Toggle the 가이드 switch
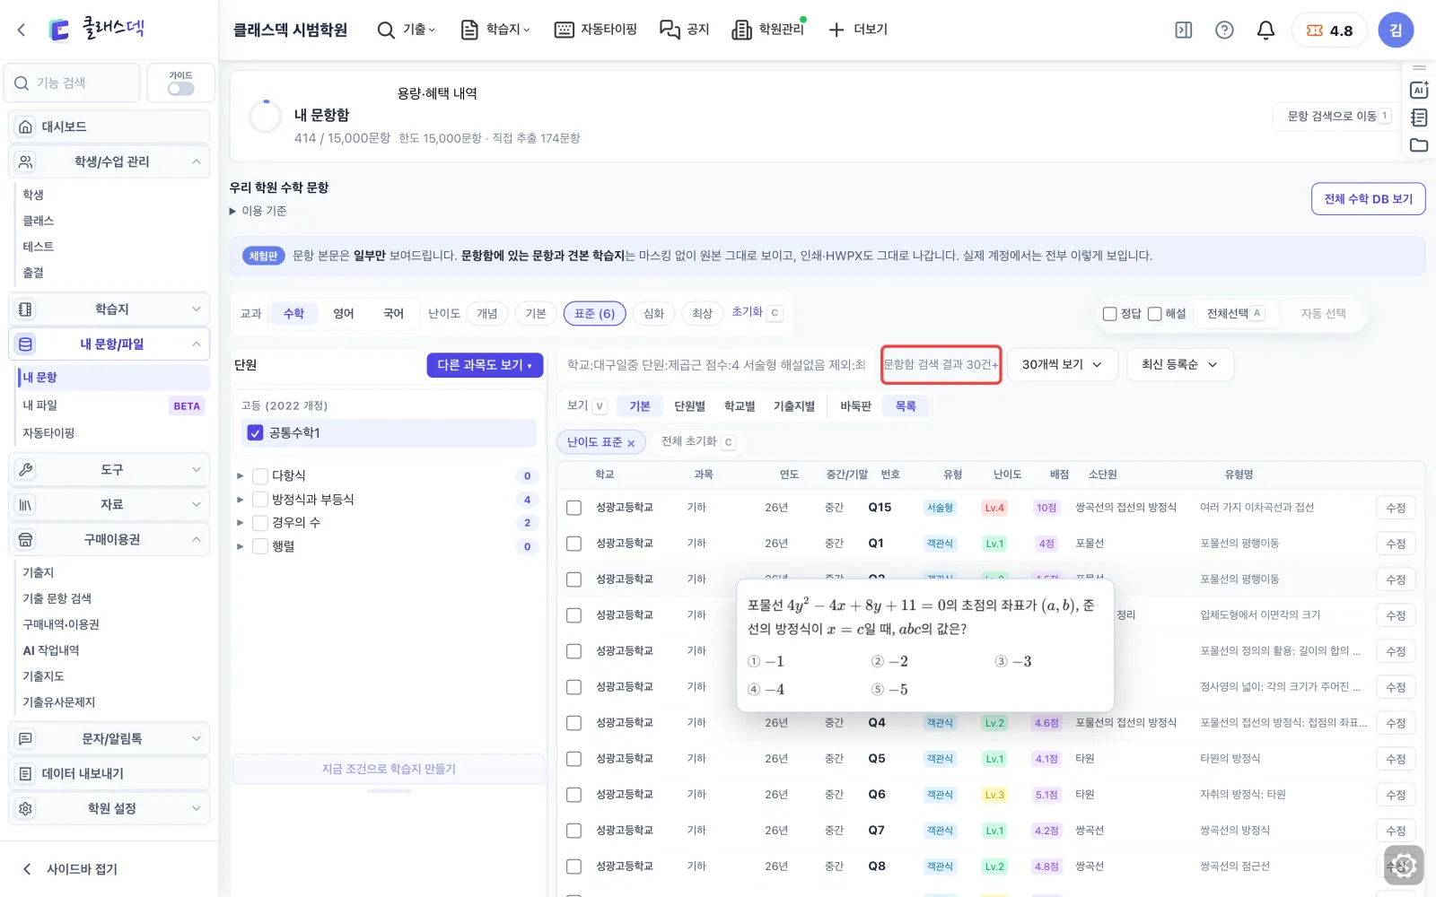This screenshot has width=1436, height=897. [180, 89]
